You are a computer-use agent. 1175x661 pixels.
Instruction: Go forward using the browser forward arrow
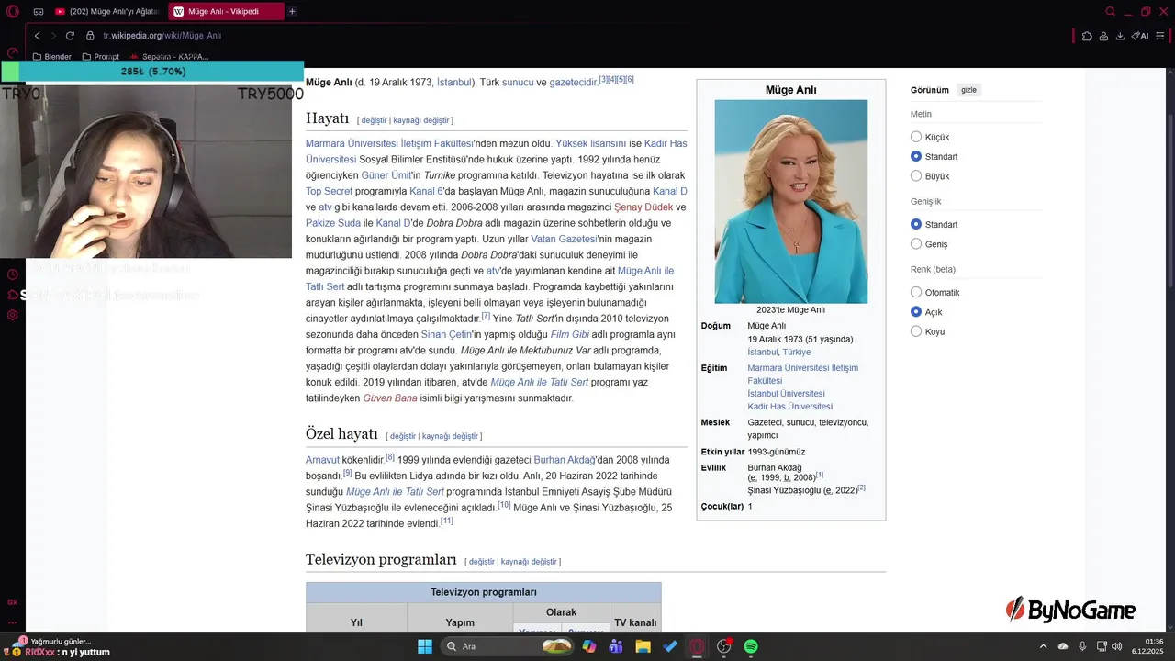tap(53, 36)
